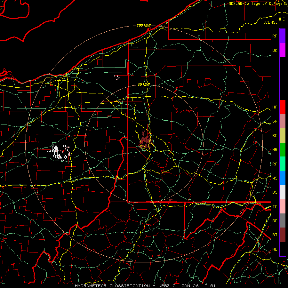Click the GR salmon legend swatch
Viewport: 288px width, 288px height.
pyautogui.click(x=283, y=121)
